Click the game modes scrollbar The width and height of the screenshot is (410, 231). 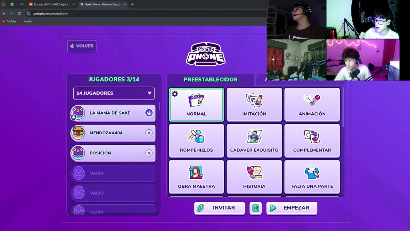tap(342, 107)
